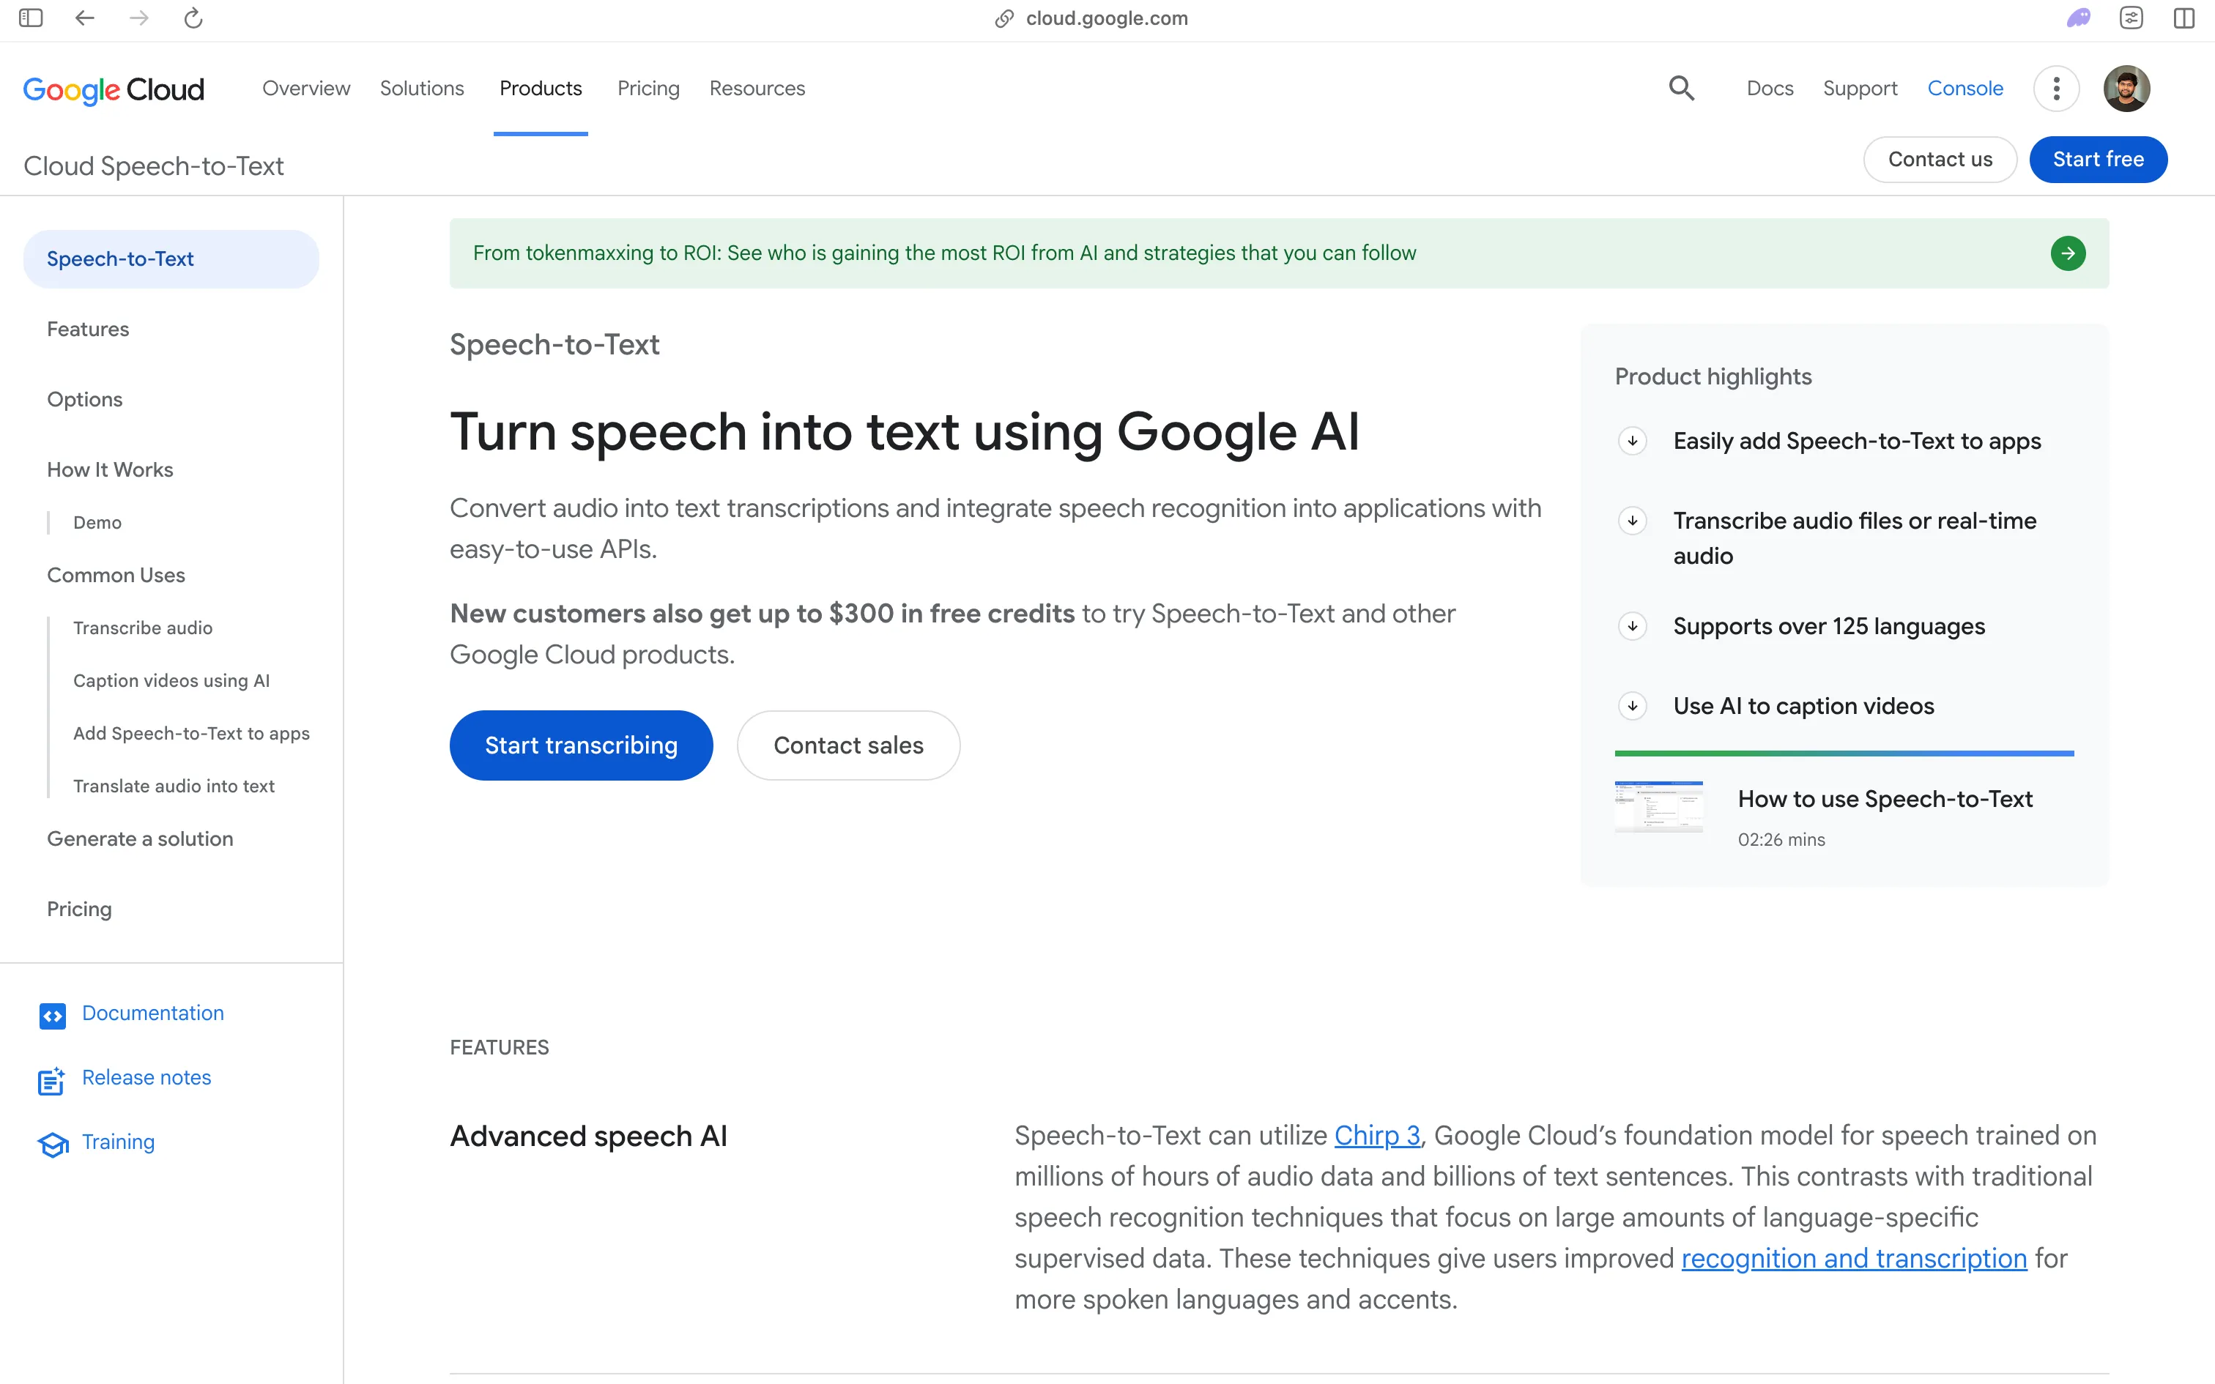
Task: Open Generate a solution in sidebar
Action: tap(140, 838)
